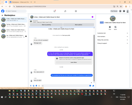
Task: Show hidden system tray icons
Action: pyautogui.click(x=111, y=97)
